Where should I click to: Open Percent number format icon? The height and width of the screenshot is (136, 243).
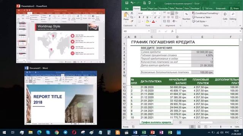click(x=186, y=14)
